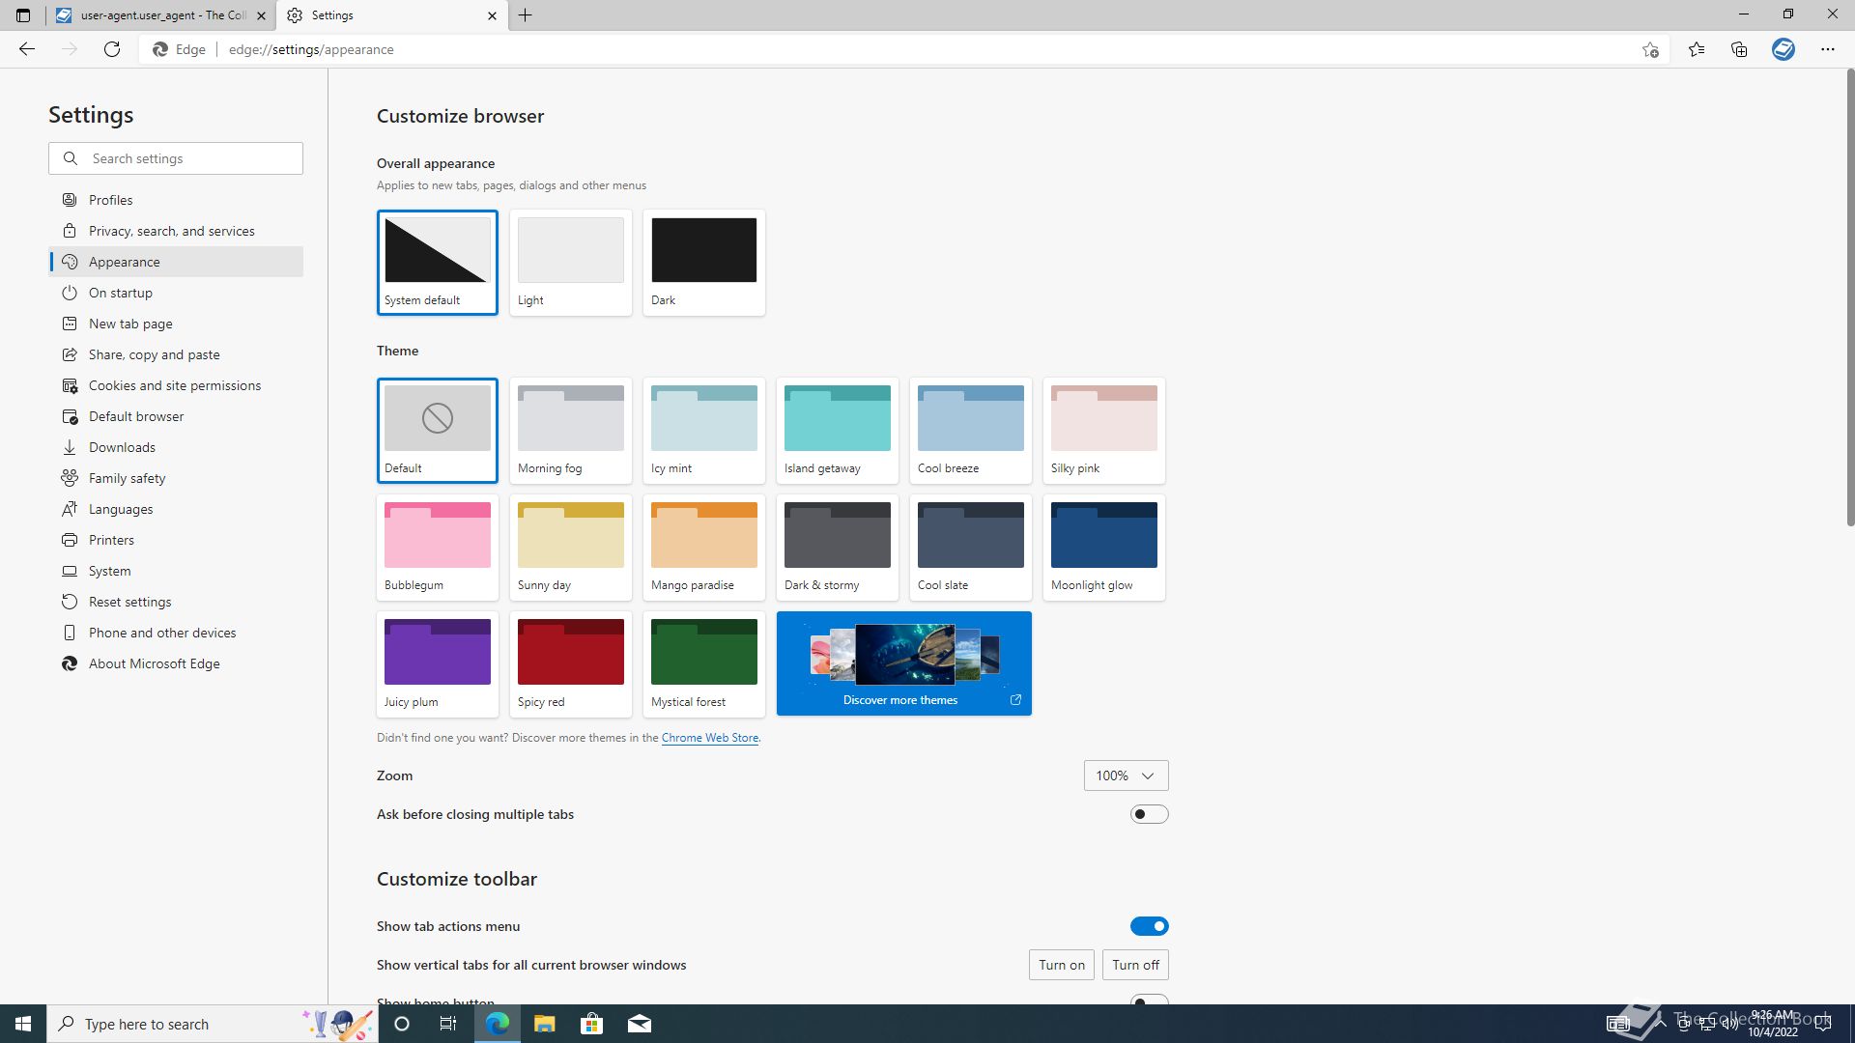Open Cookies and site permissions
Viewport: 1855px width, 1043px height.
tap(176, 385)
